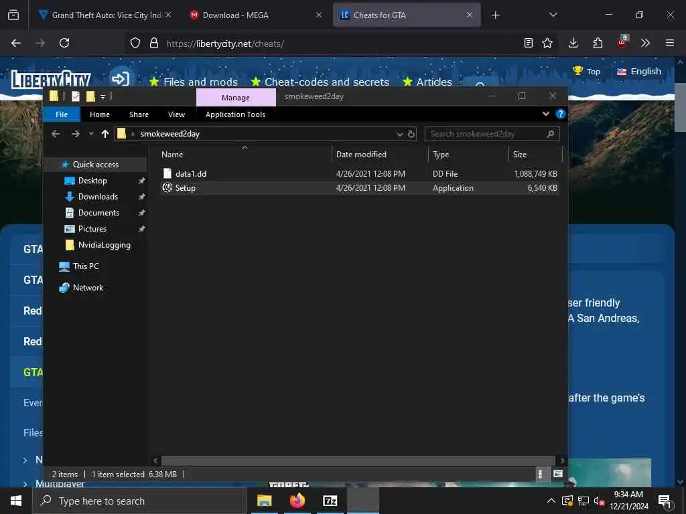
Task: Close the Cheats for GTA tab
Action: coord(470,15)
